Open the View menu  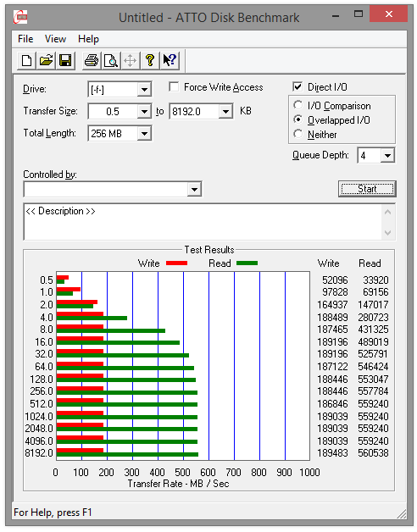click(55, 39)
